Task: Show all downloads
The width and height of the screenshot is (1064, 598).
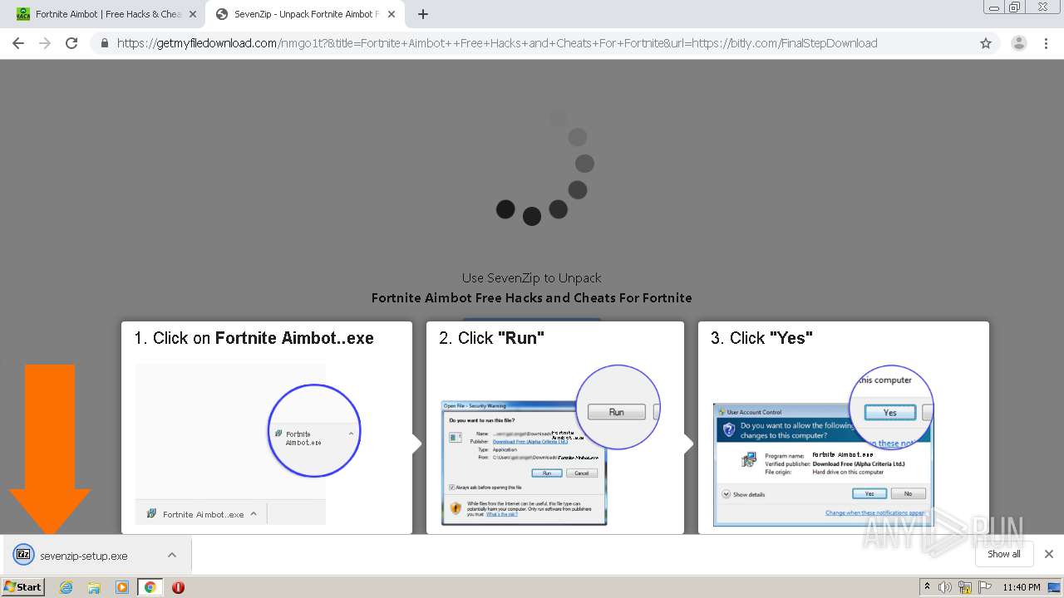Action: click(1004, 554)
